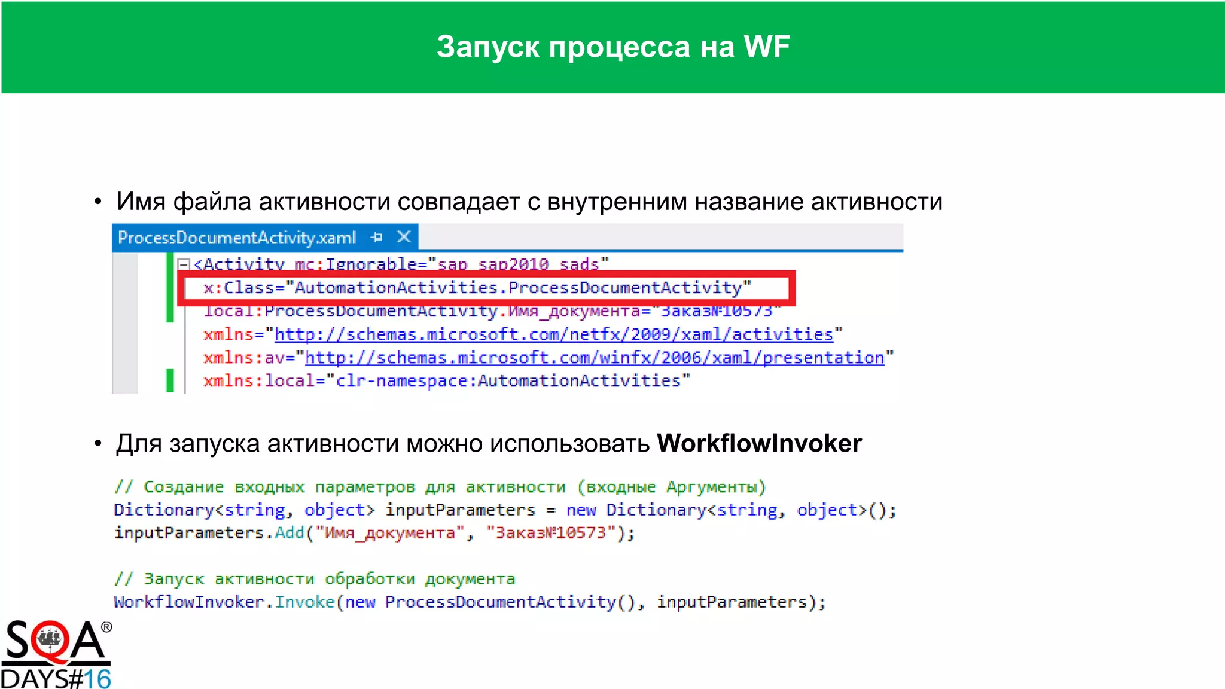This screenshot has width=1225, height=689.
Task: Click the xmlns:local clr-namespace line
Action: [x=446, y=381]
